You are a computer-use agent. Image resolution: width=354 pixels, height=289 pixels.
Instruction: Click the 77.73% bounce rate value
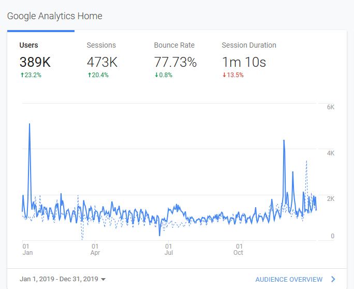175,63
